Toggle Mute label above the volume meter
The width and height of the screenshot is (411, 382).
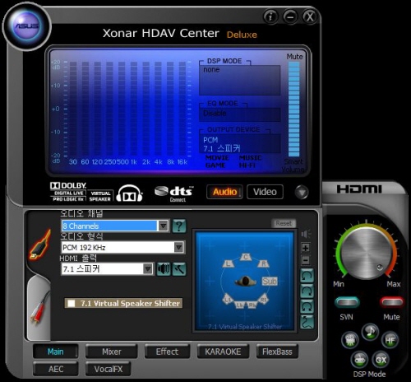click(294, 57)
